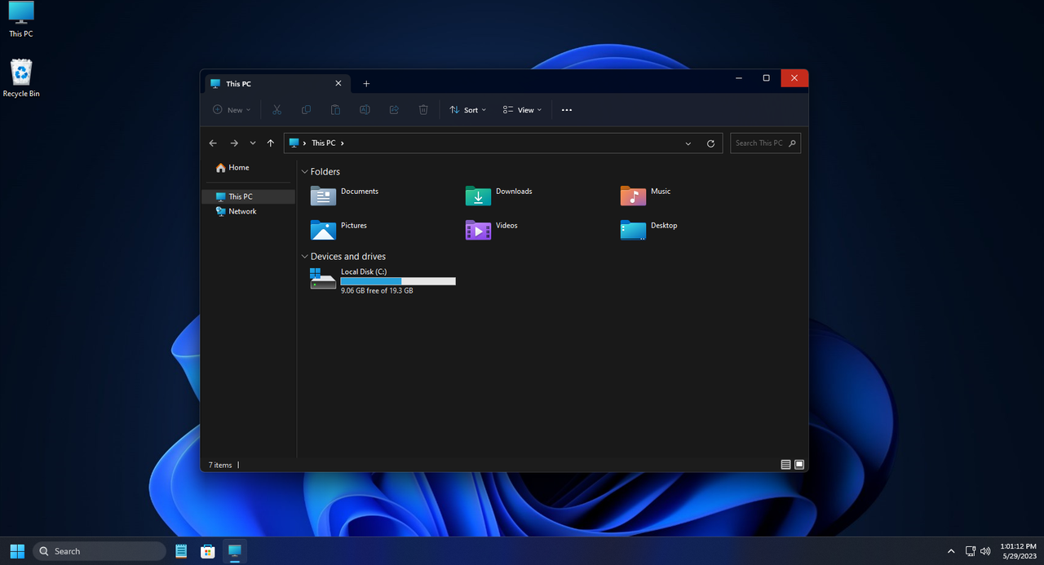Image resolution: width=1044 pixels, height=565 pixels.
Task: Close the This PC tab
Action: (x=338, y=84)
